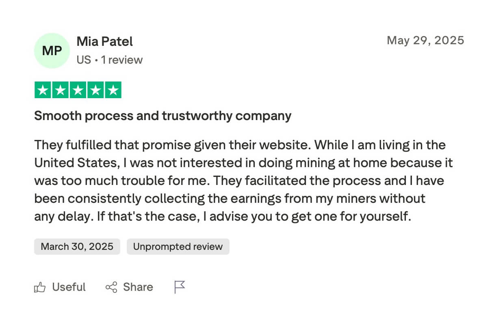Open 'Smooth process and trustworthy company' review title
494x318 pixels.
162,116
